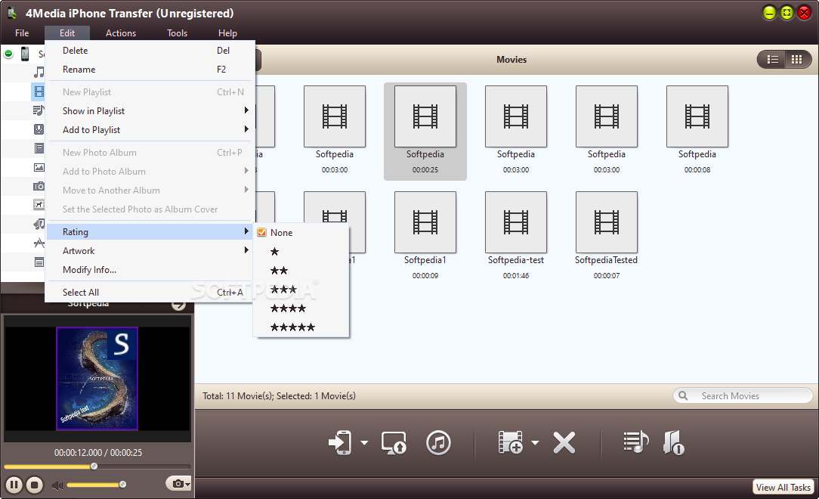819x499 pixels.
Task: Open the animal picture-frame icon in sidebar
Action: [x=39, y=205]
